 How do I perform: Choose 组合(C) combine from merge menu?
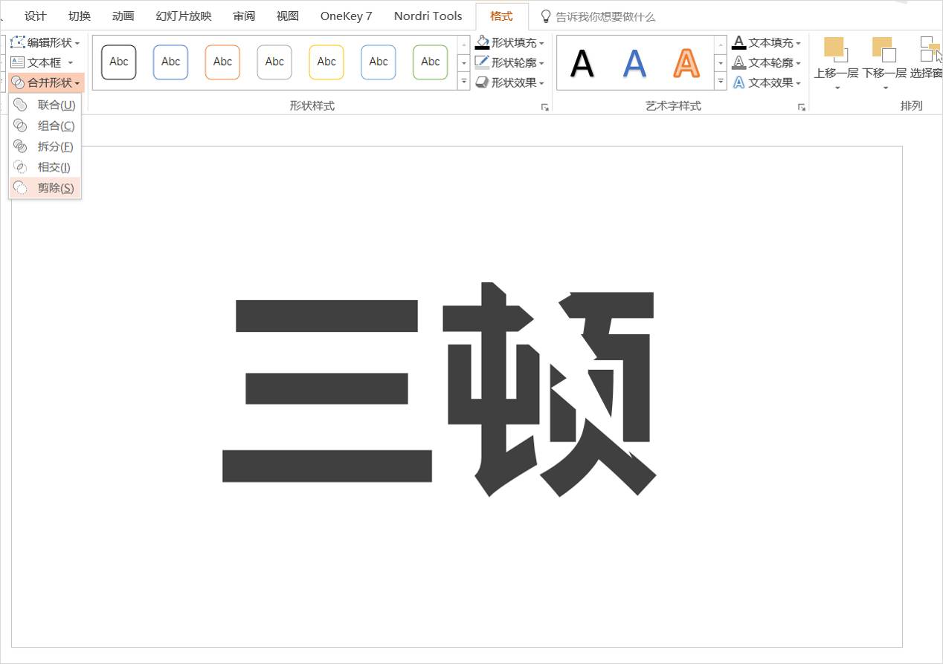click(x=45, y=126)
